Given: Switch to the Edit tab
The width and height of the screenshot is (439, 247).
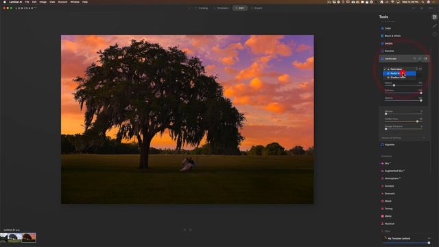Looking at the screenshot, I should [239, 8].
